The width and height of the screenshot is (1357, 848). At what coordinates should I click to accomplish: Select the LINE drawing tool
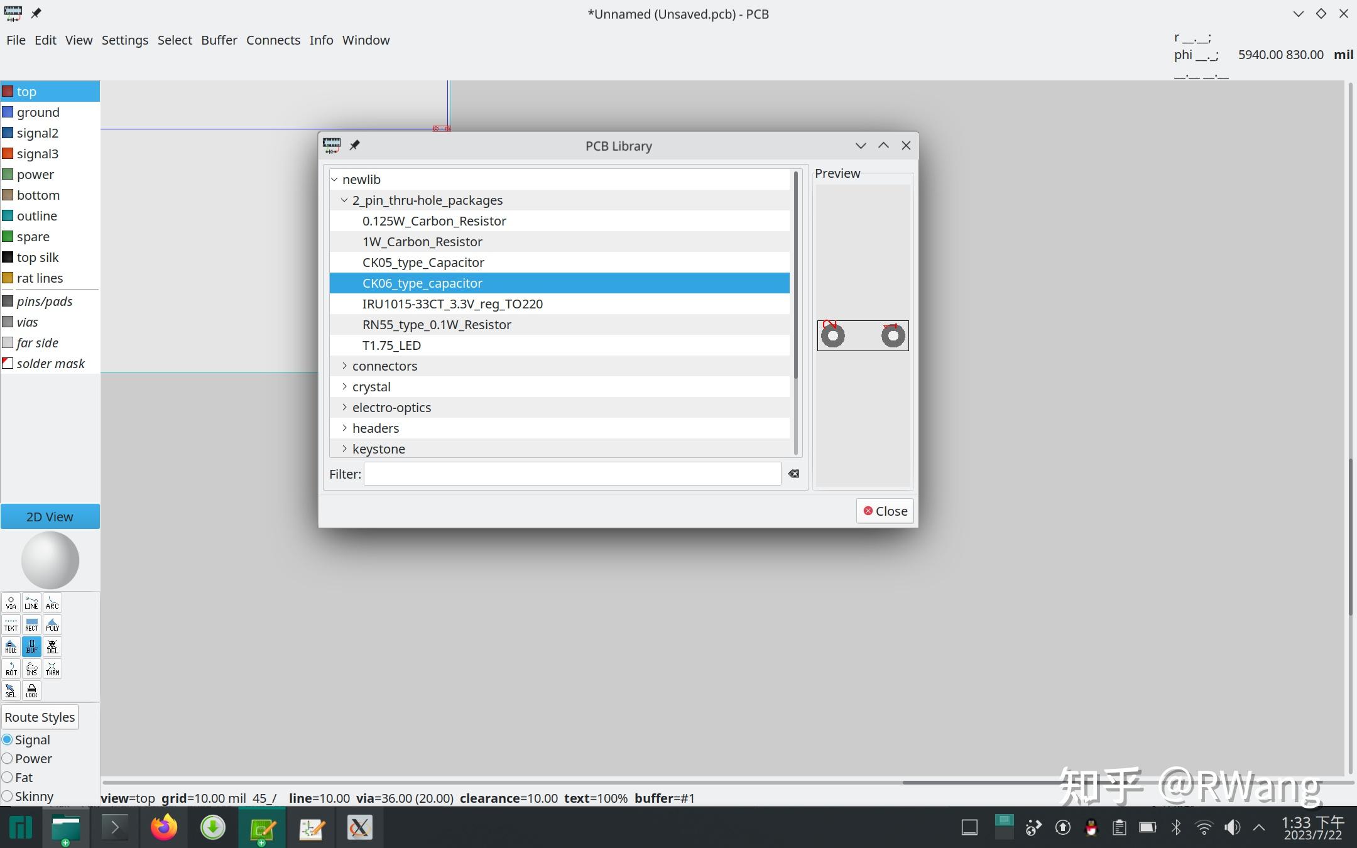click(31, 603)
